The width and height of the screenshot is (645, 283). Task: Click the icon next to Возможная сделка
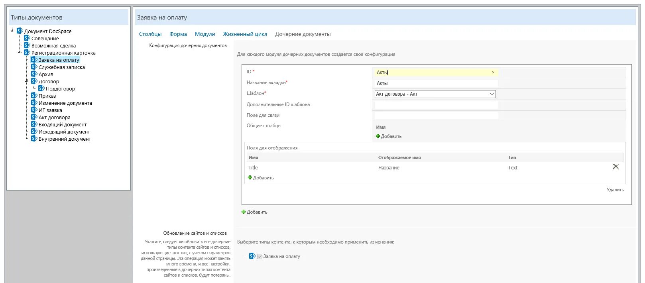[x=27, y=45]
